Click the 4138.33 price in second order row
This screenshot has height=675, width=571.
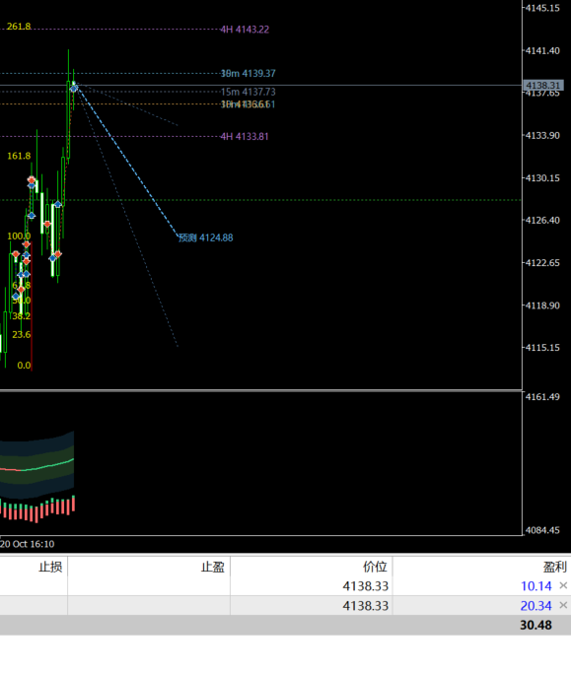pos(366,606)
